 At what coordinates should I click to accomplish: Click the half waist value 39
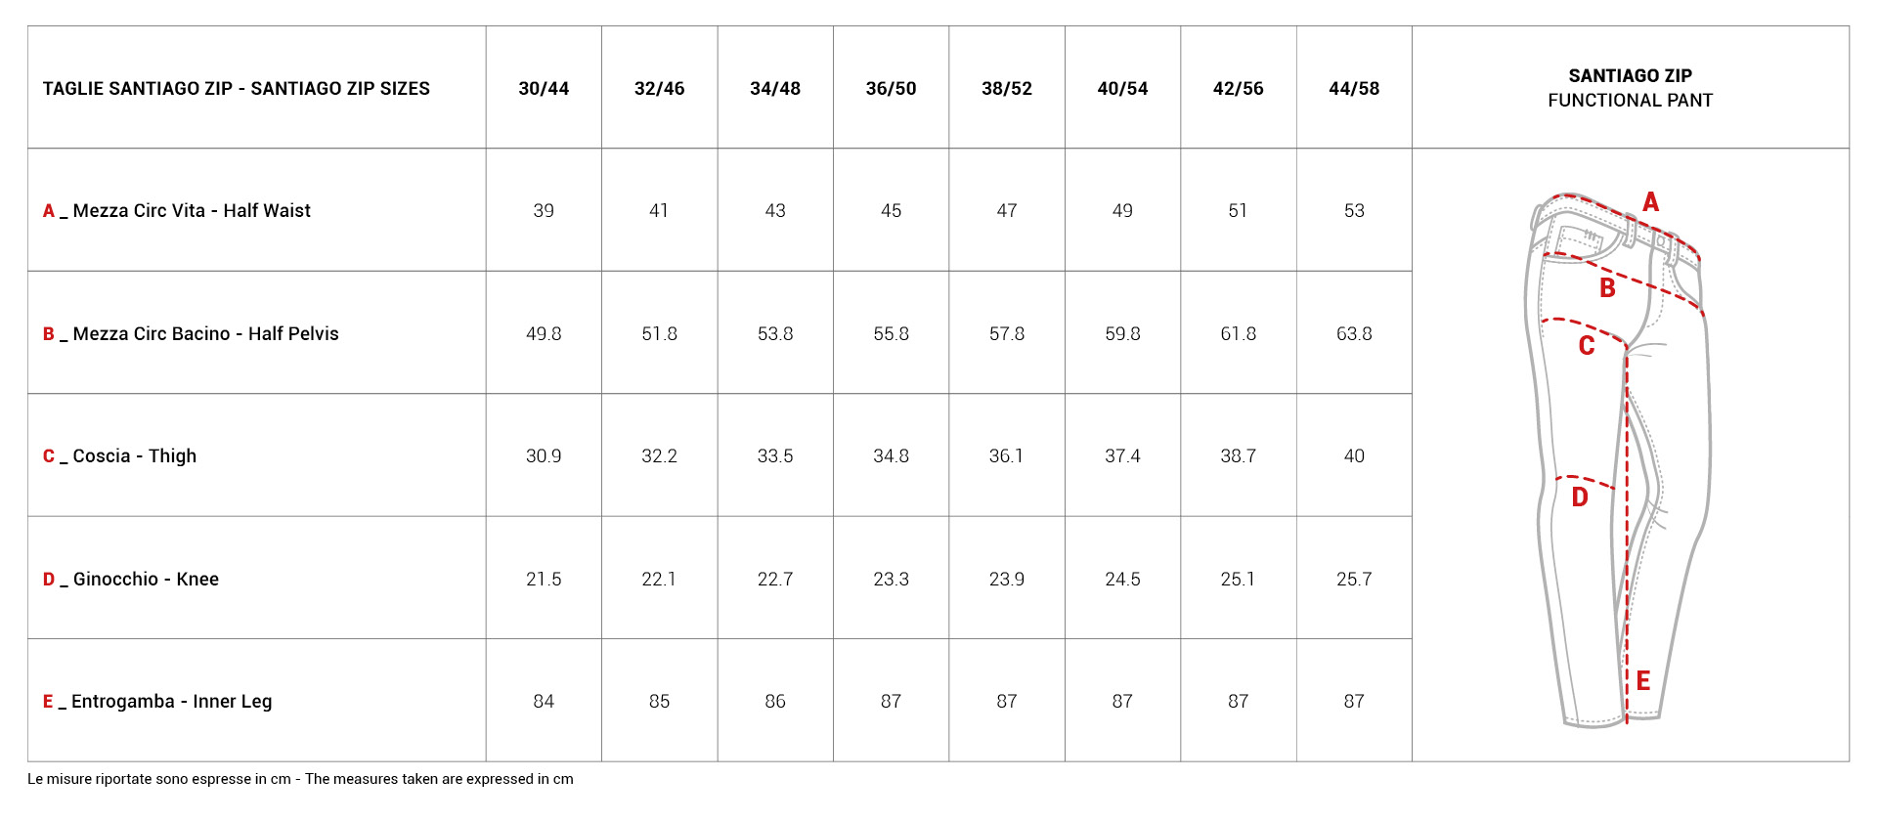(544, 210)
